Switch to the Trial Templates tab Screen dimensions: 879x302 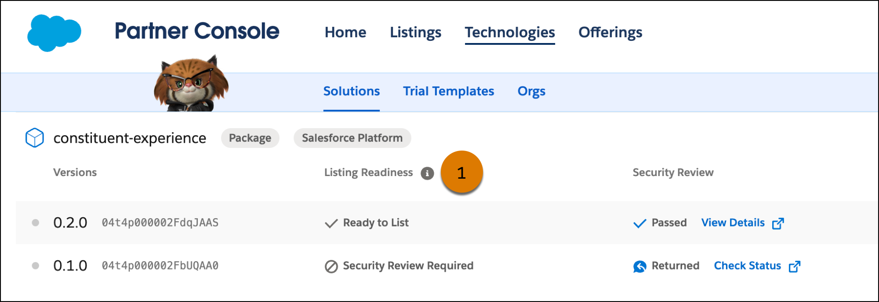(449, 91)
